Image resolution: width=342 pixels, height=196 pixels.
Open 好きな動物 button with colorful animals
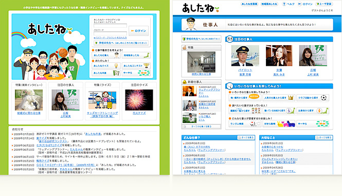pos(279,124)
